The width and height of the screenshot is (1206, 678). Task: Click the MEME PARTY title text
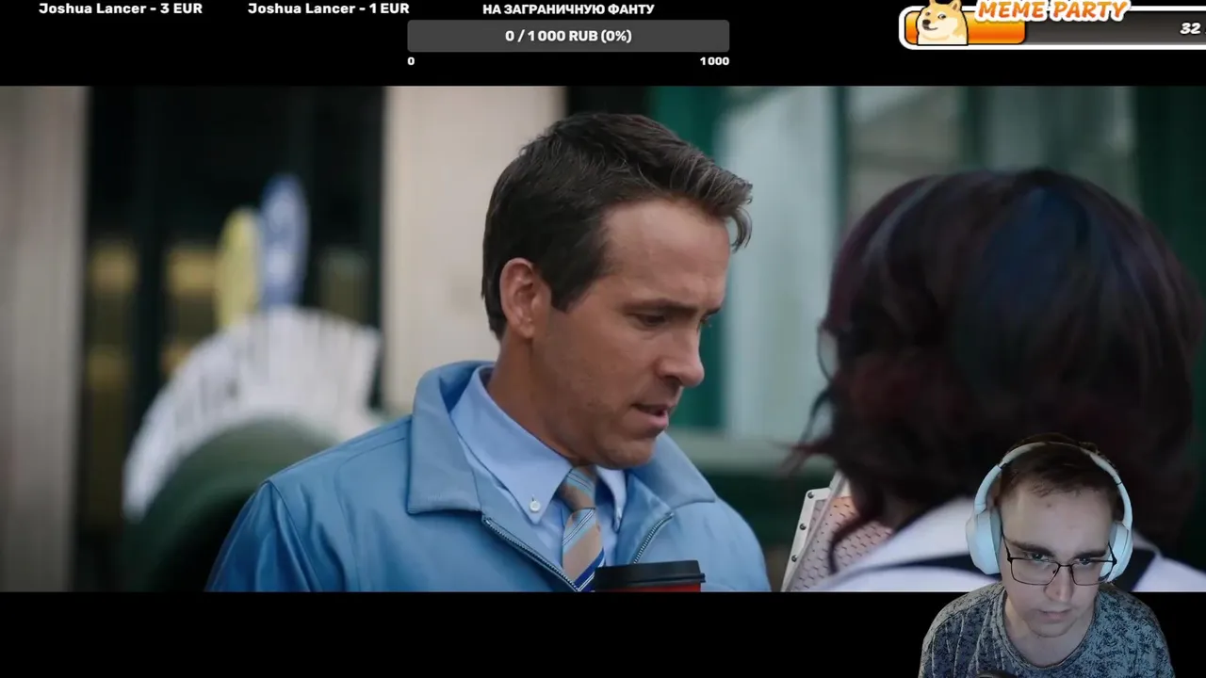[1051, 11]
